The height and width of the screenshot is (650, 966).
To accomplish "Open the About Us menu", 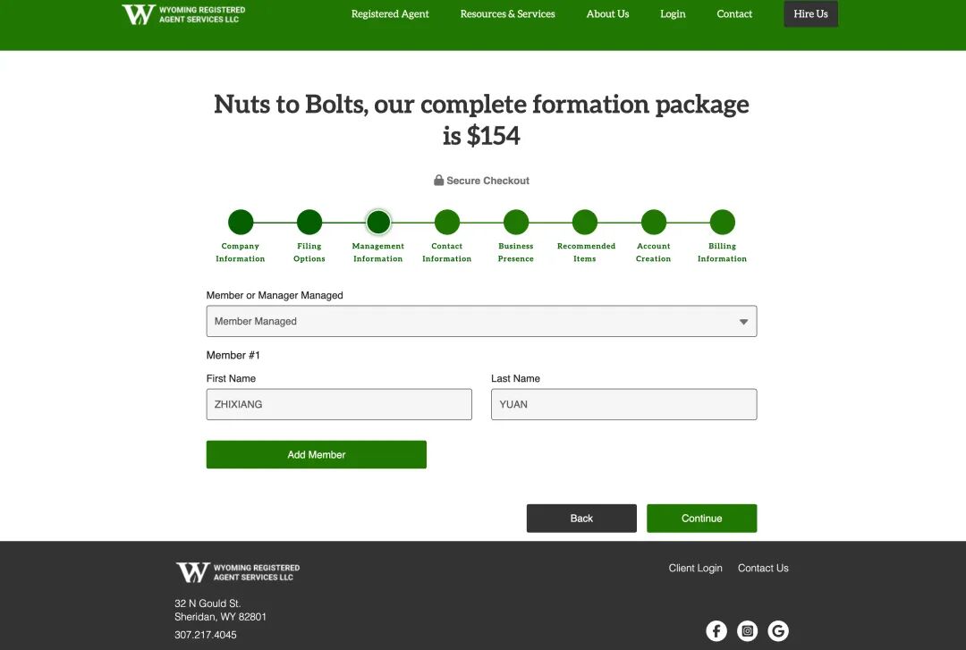I will click(x=607, y=14).
